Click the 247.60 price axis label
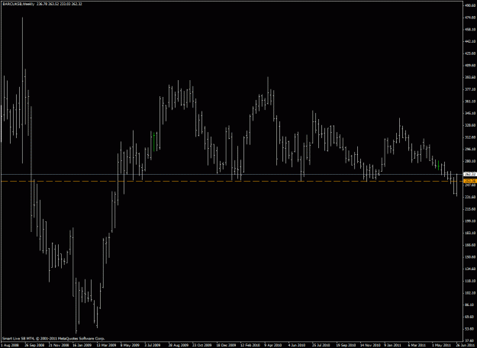 (470, 185)
